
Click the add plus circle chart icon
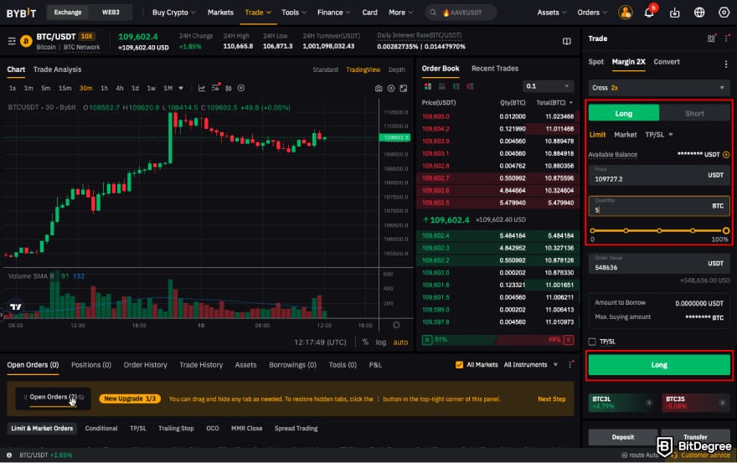241,88
